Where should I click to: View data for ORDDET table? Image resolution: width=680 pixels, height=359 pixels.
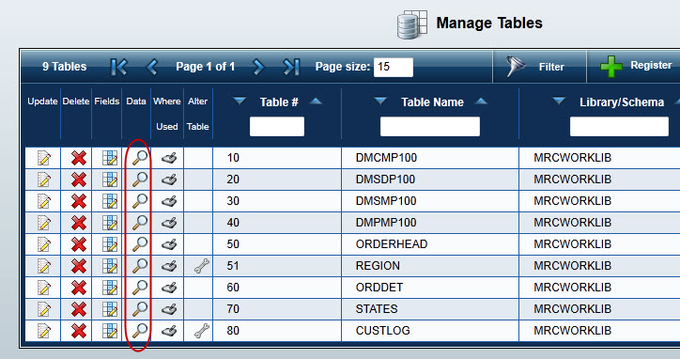click(x=140, y=288)
